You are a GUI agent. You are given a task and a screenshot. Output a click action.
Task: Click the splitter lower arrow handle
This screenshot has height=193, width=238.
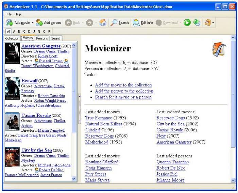pyautogui.click(x=80, y=121)
